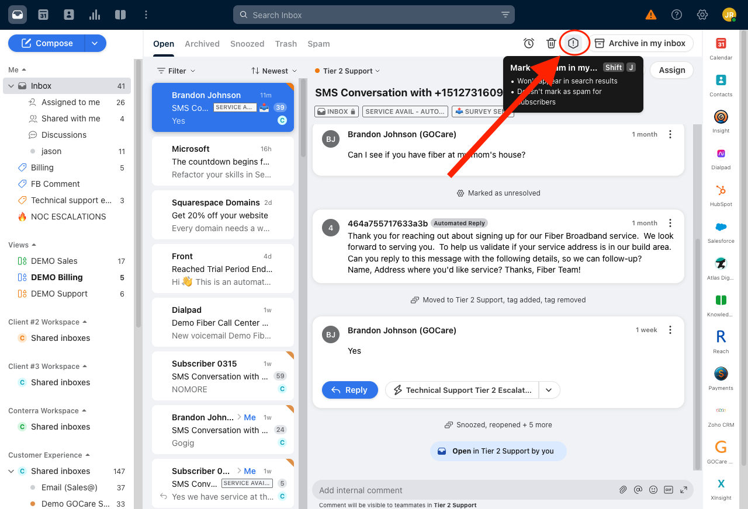Image resolution: width=748 pixels, height=509 pixels.
Task: Click the SERVICE AVAIL - AUTO tag on conversation
Action: pyautogui.click(x=406, y=111)
